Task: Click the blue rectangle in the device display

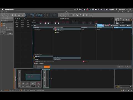Action: tap(33, 77)
